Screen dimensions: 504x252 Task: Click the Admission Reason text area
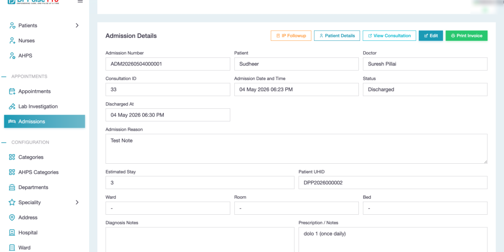pos(296,149)
